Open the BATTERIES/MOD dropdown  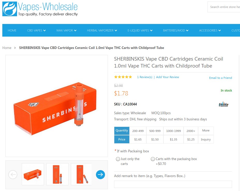coord(176,30)
